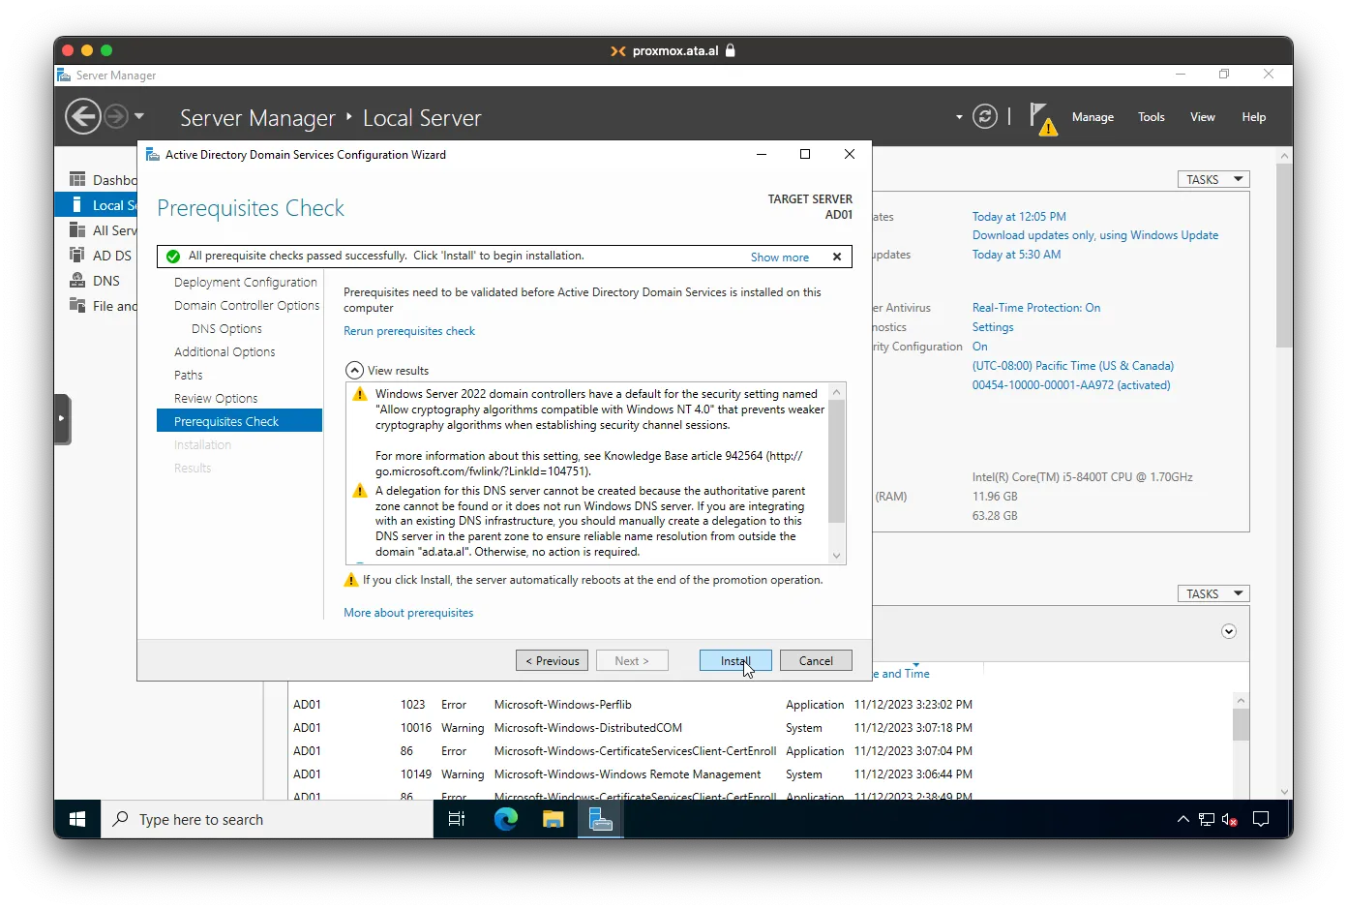Viewport: 1347px width, 910px height.
Task: Dismiss the prerequisite passed notification
Action: pyautogui.click(x=837, y=257)
